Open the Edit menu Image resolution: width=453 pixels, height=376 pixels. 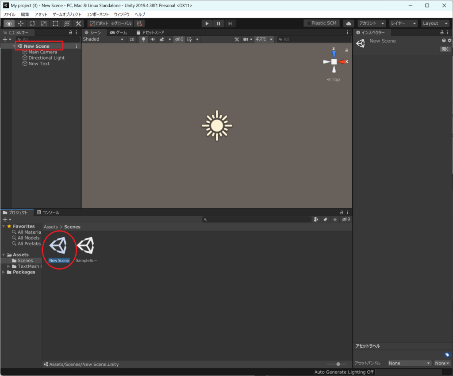[25, 15]
